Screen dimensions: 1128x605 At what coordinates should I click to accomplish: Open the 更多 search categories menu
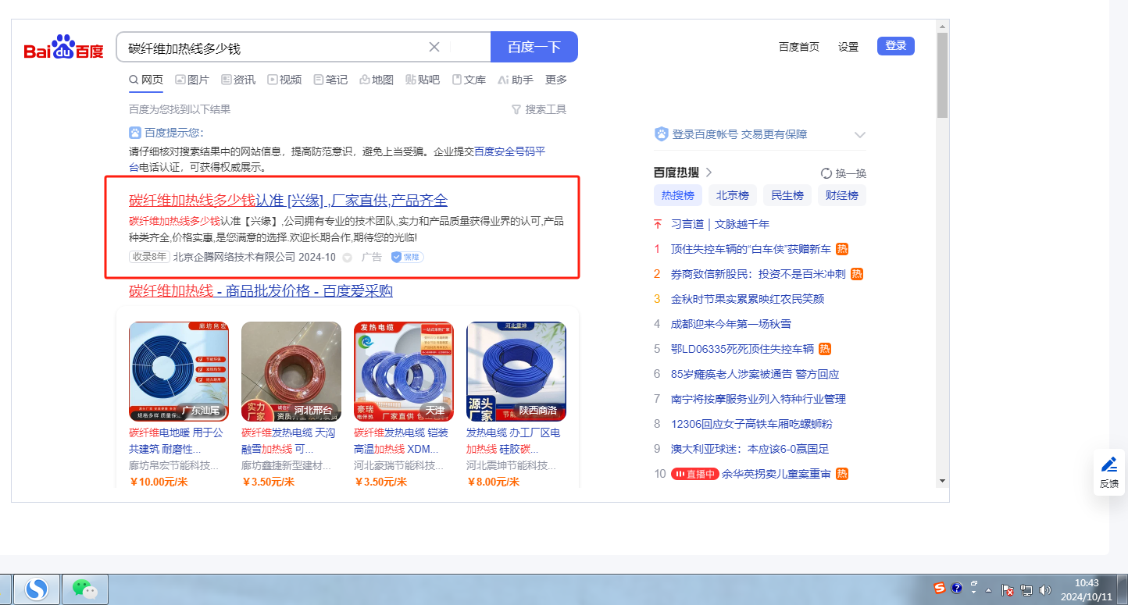click(556, 80)
